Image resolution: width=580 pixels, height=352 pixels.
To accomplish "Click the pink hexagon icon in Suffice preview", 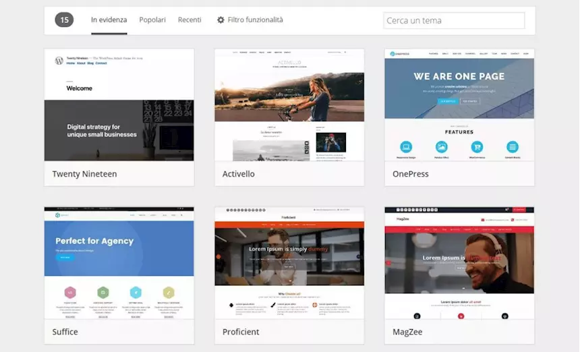I will (69, 292).
